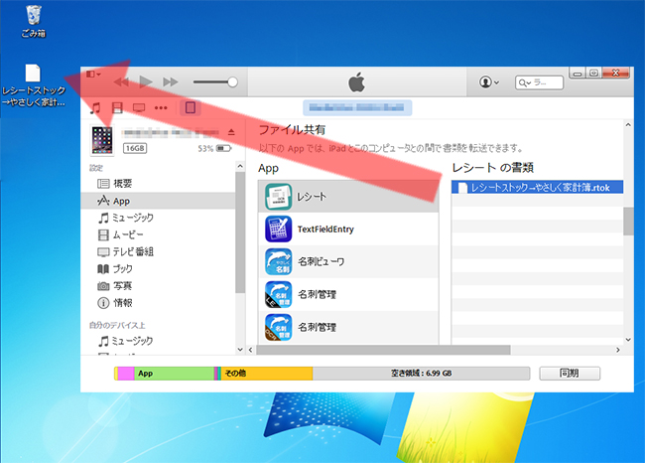The image size is (645, 463).
Task: Click the device name tab in the header
Action: (x=357, y=108)
